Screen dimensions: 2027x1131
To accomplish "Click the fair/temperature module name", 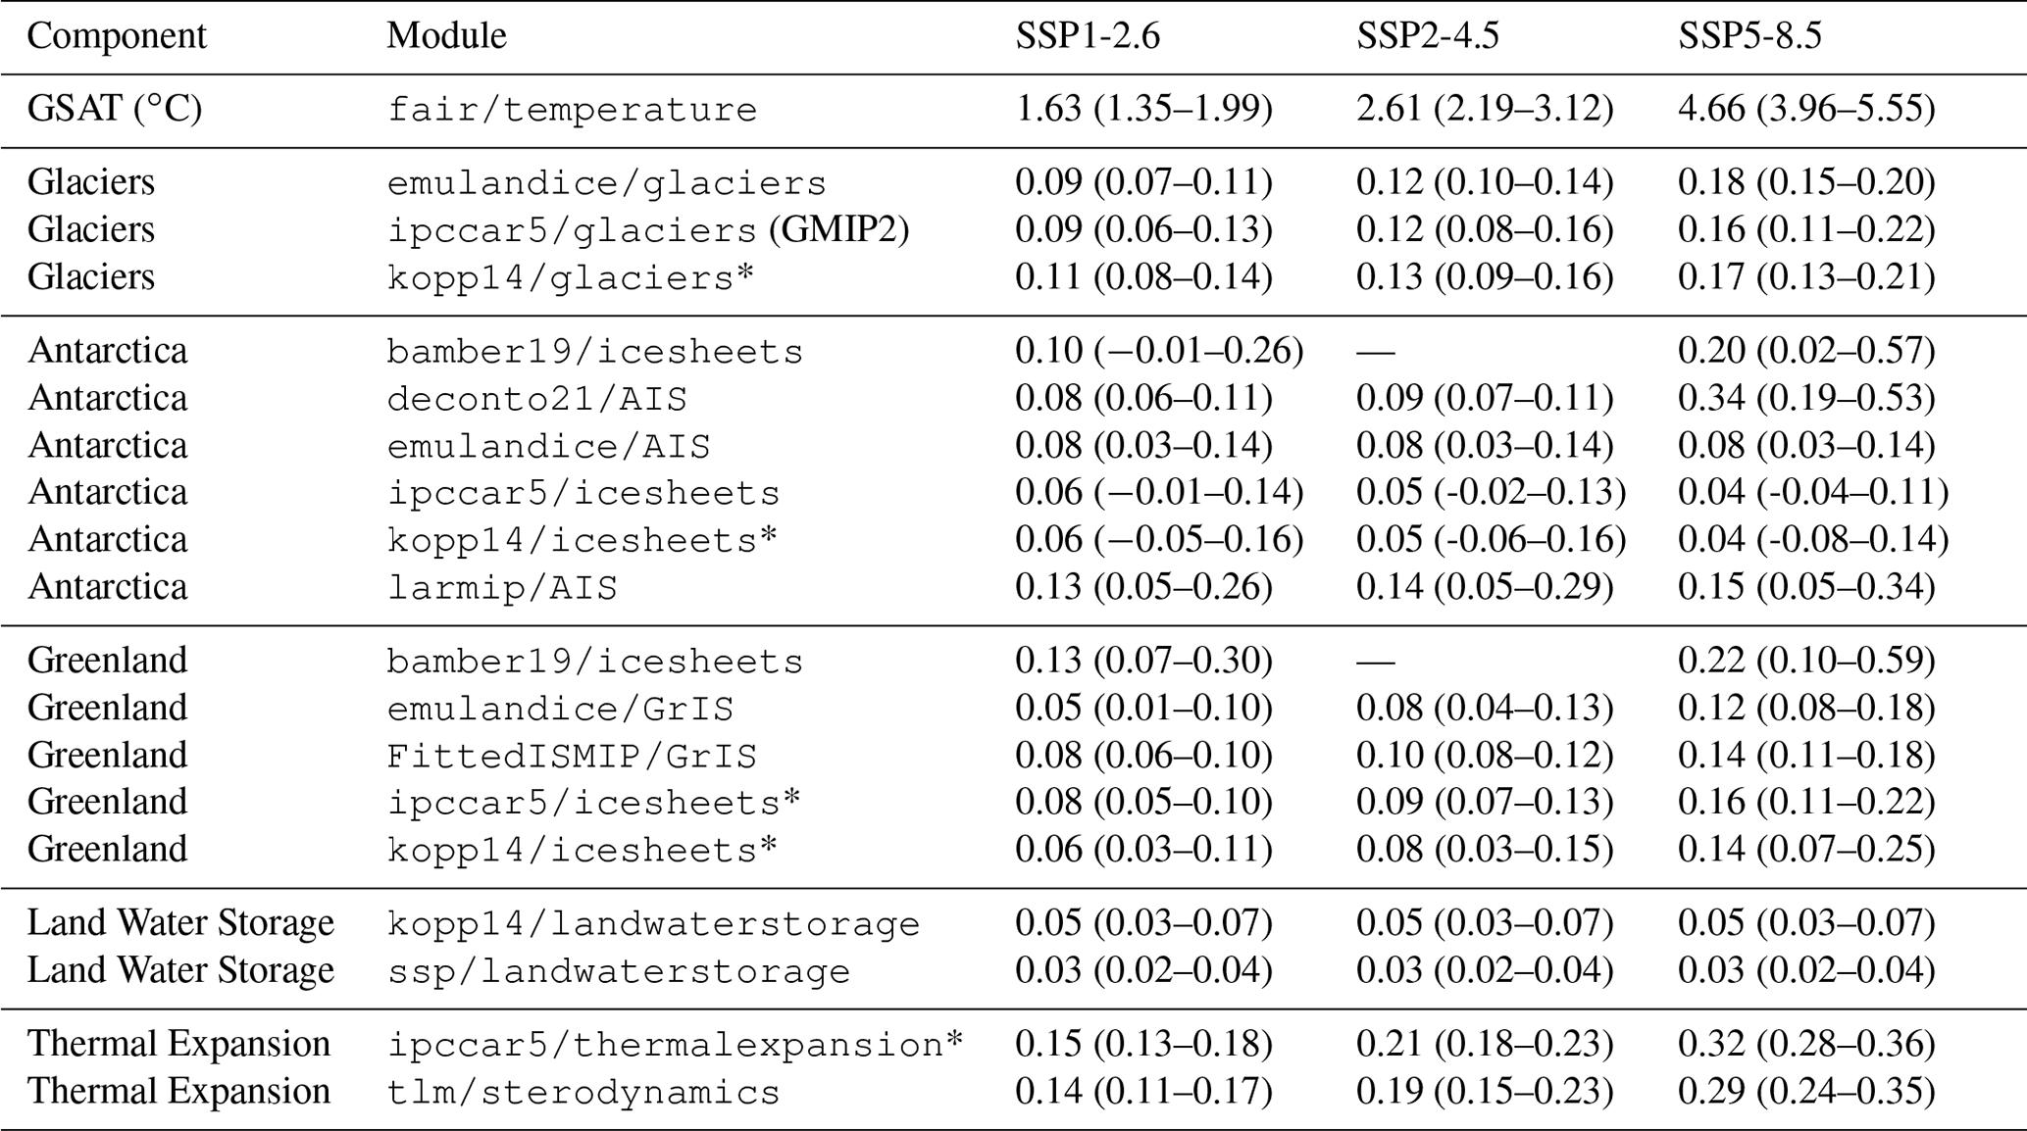I will 572,109.
